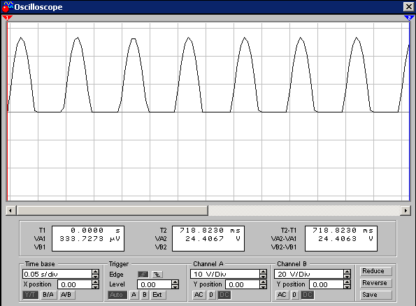This screenshot has width=416, height=306.
Task: Decrease Channel B volts per division
Action: pos(347,276)
